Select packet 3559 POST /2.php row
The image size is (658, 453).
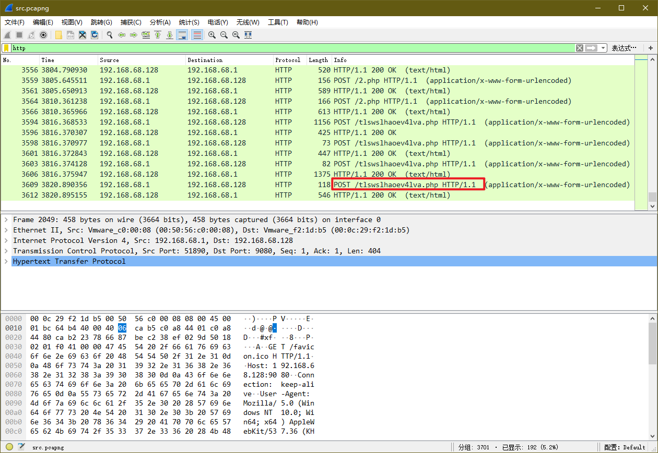[318, 80]
